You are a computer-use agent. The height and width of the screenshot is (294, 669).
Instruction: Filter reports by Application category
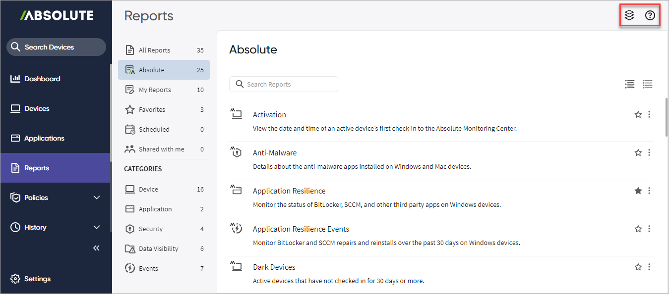pos(164,209)
